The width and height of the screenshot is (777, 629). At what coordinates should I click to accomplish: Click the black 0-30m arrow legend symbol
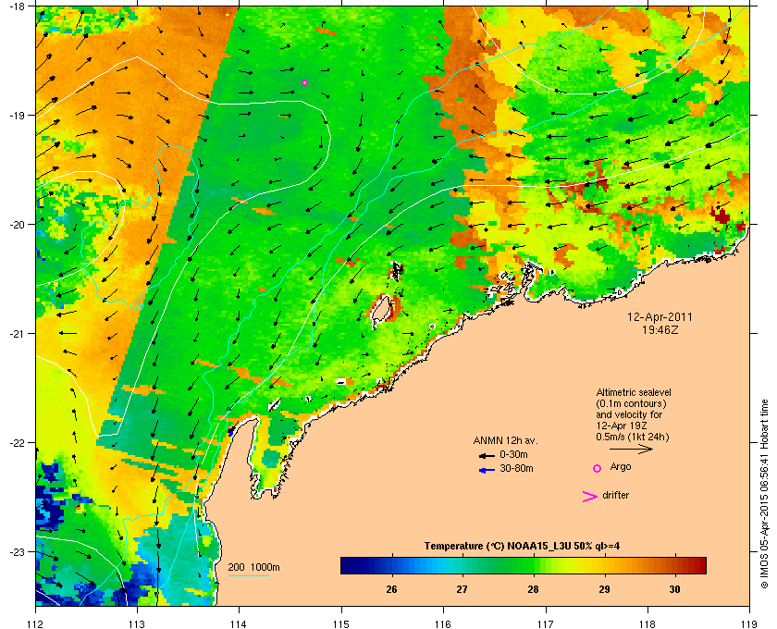pos(487,455)
